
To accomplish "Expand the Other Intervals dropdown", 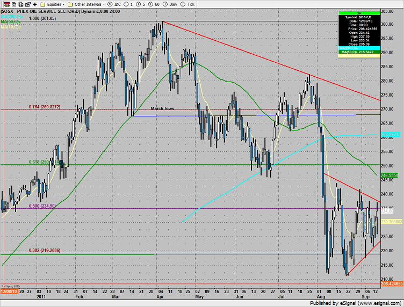I will [104, 4].
